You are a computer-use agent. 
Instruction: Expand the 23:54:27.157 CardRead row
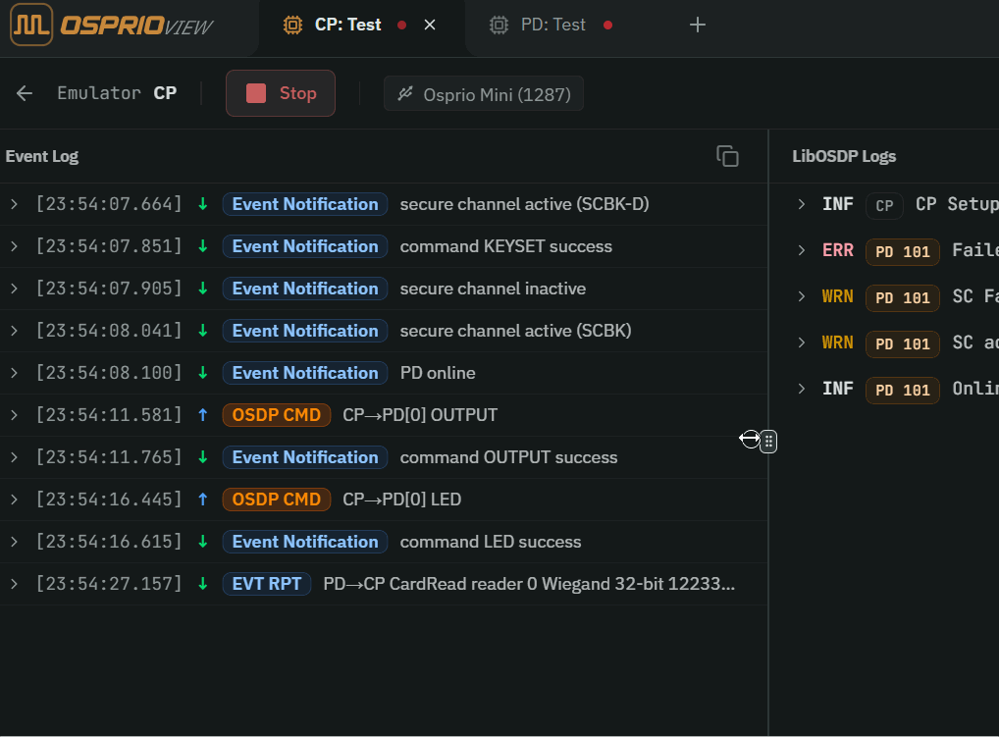(14, 584)
